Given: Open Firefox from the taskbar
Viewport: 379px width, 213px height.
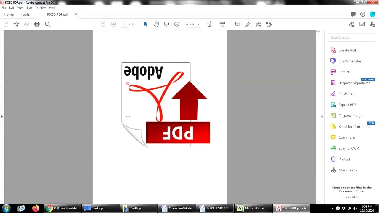Looking at the screenshot, I should coord(36,208).
